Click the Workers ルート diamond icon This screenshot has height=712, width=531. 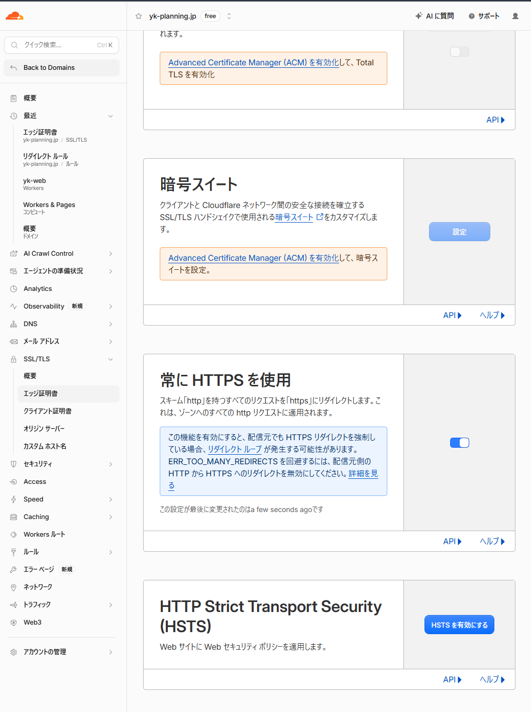[x=14, y=535]
